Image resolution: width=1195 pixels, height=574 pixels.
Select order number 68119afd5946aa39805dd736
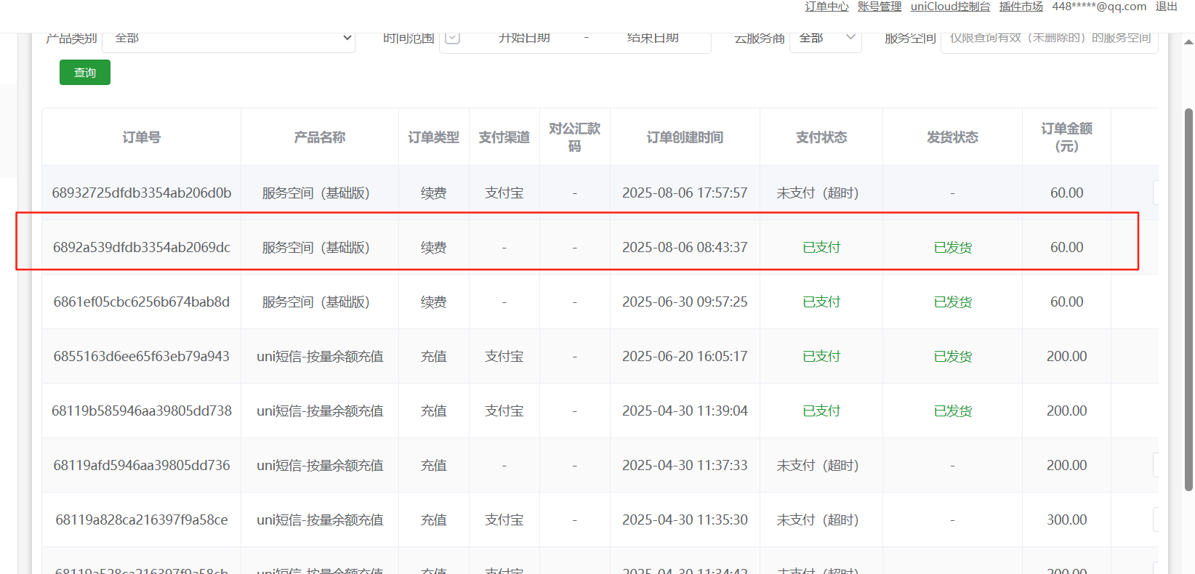(x=142, y=465)
